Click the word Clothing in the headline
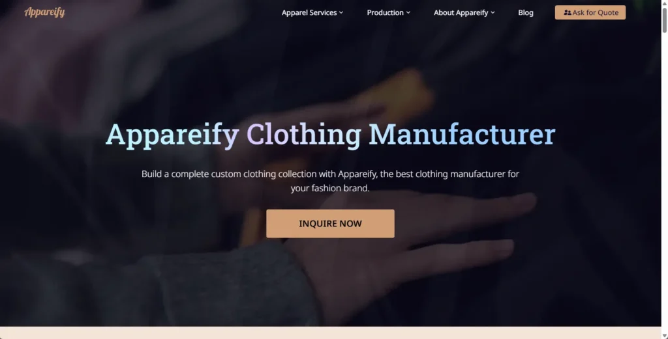Viewport: 668px width, 339px height. point(304,135)
